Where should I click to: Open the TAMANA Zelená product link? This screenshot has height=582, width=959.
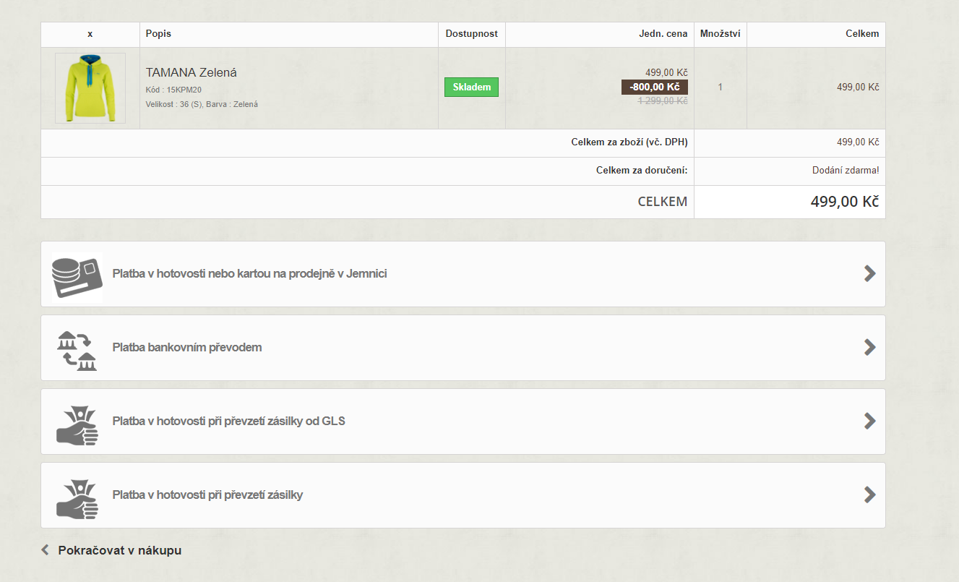click(x=191, y=72)
